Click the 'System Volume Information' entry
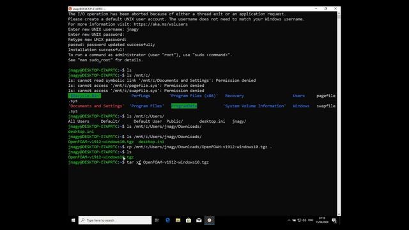Image resolution: width=409 pixels, height=230 pixels. click(254, 106)
